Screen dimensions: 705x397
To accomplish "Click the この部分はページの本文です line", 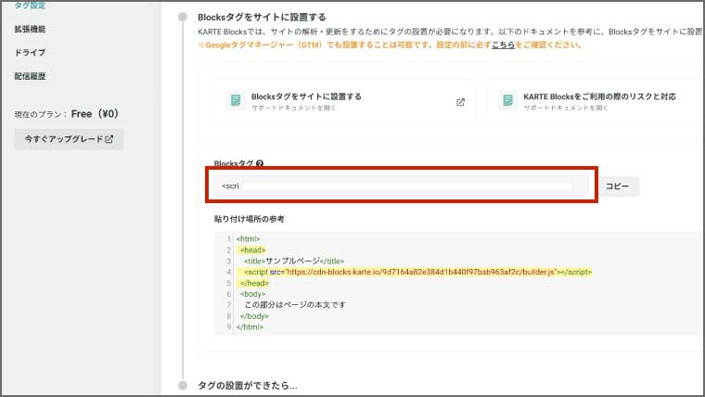I will point(295,305).
